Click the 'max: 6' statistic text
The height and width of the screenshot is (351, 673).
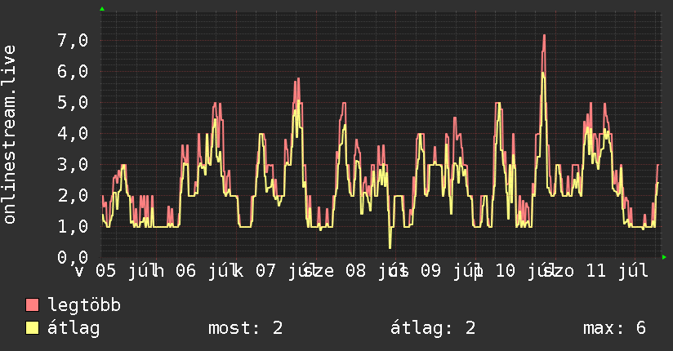[x=614, y=328]
